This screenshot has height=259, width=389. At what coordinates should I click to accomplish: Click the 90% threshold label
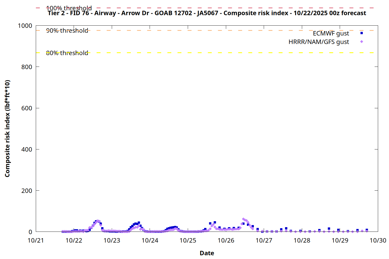click(x=67, y=31)
